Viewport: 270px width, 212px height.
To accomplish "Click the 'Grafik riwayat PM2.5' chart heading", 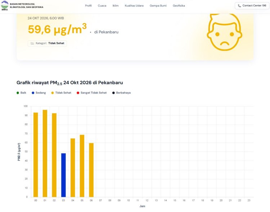I will pyautogui.click(x=70, y=83).
